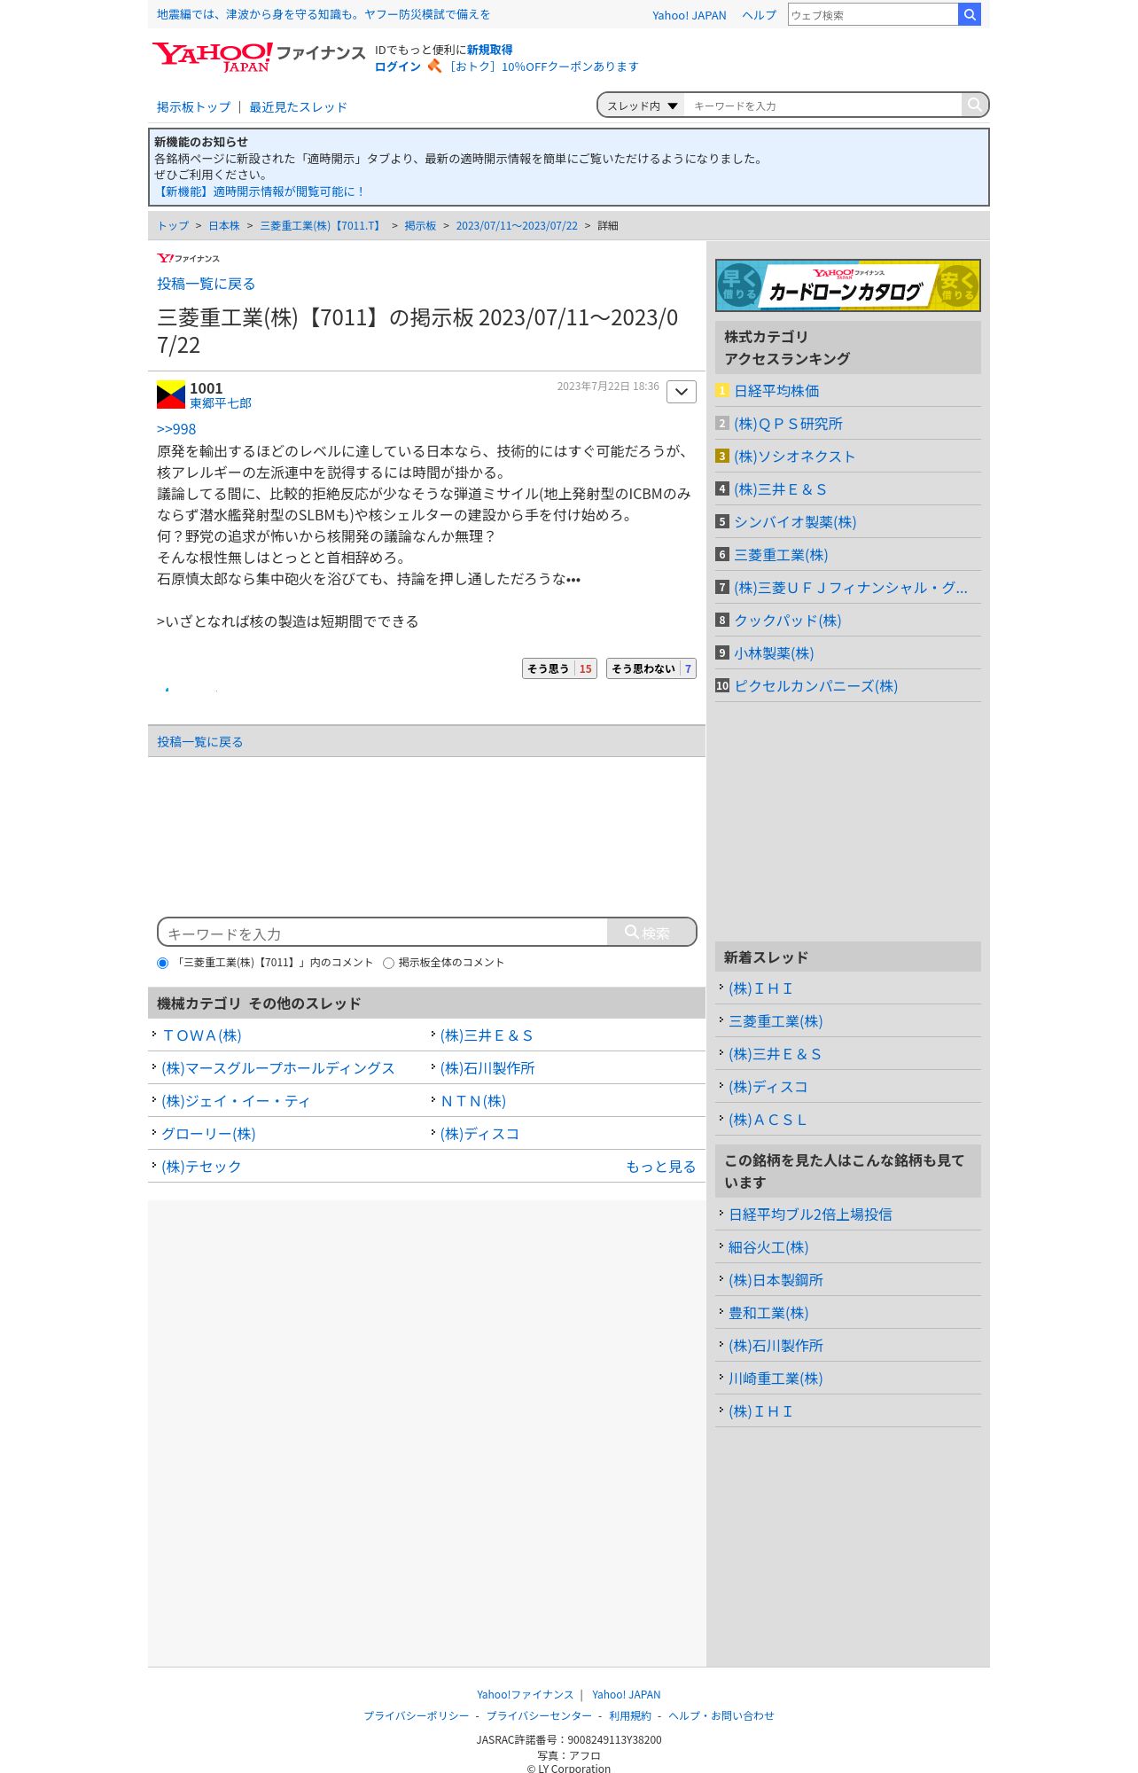The width and height of the screenshot is (1138, 1773).
Task: Click the そう思う vote button
Action: click(559, 668)
